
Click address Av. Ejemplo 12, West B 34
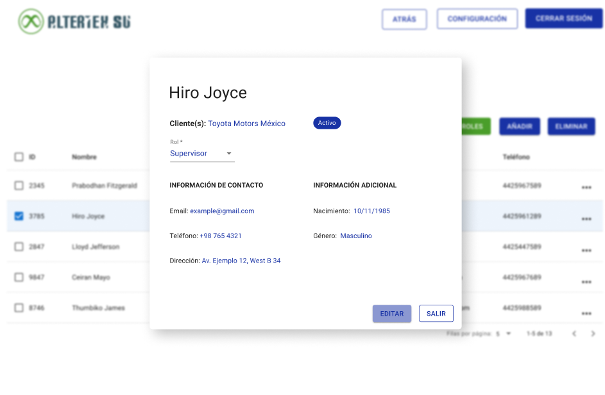[241, 261]
